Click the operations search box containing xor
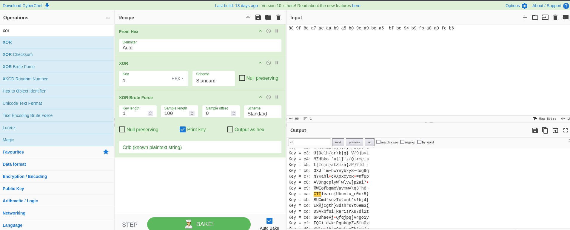This screenshot has height=230, width=570. click(x=57, y=30)
